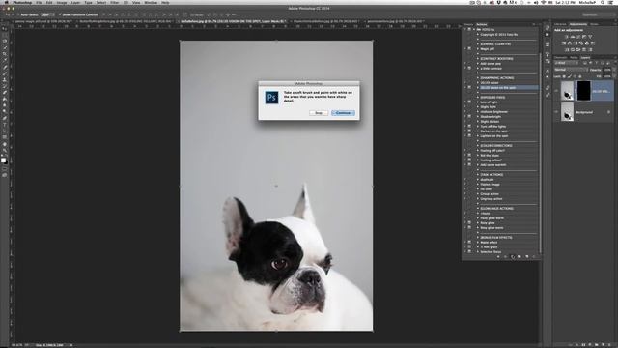Open the Layer menu
The image size is (618, 348).
click(75, 2)
